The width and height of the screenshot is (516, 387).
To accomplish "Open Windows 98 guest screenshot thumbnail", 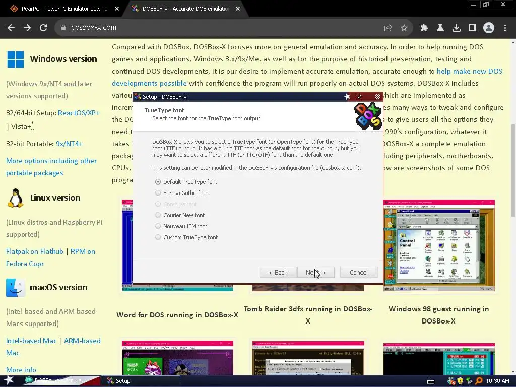I will coord(439,245).
